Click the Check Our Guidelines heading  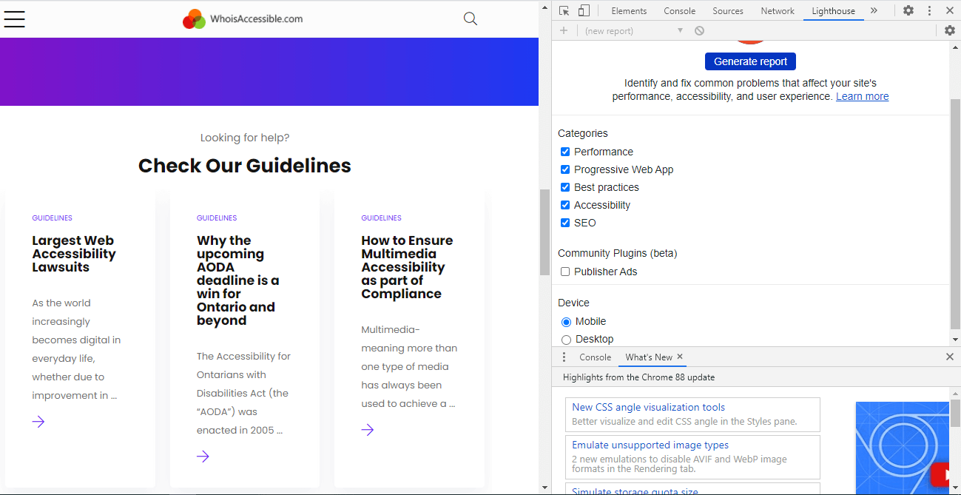[x=245, y=166]
